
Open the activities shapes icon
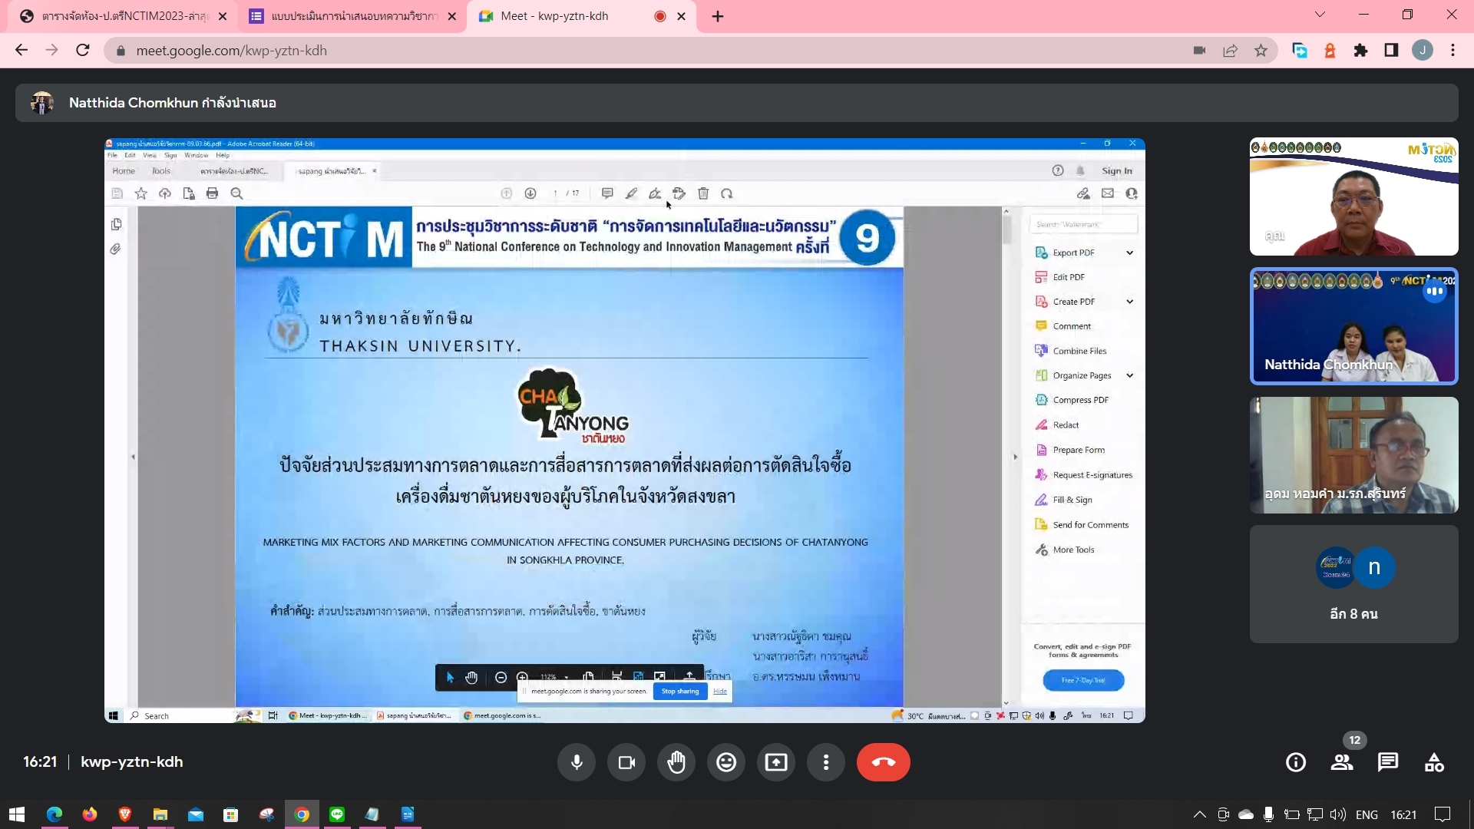(1434, 762)
